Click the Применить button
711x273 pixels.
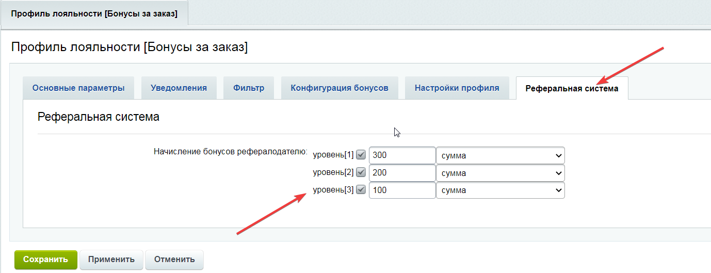[x=111, y=260]
